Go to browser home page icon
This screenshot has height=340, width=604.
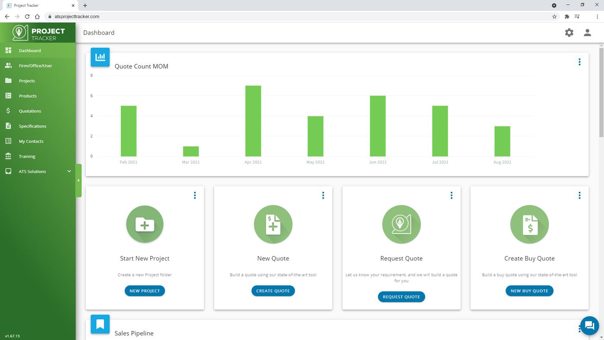tap(37, 16)
